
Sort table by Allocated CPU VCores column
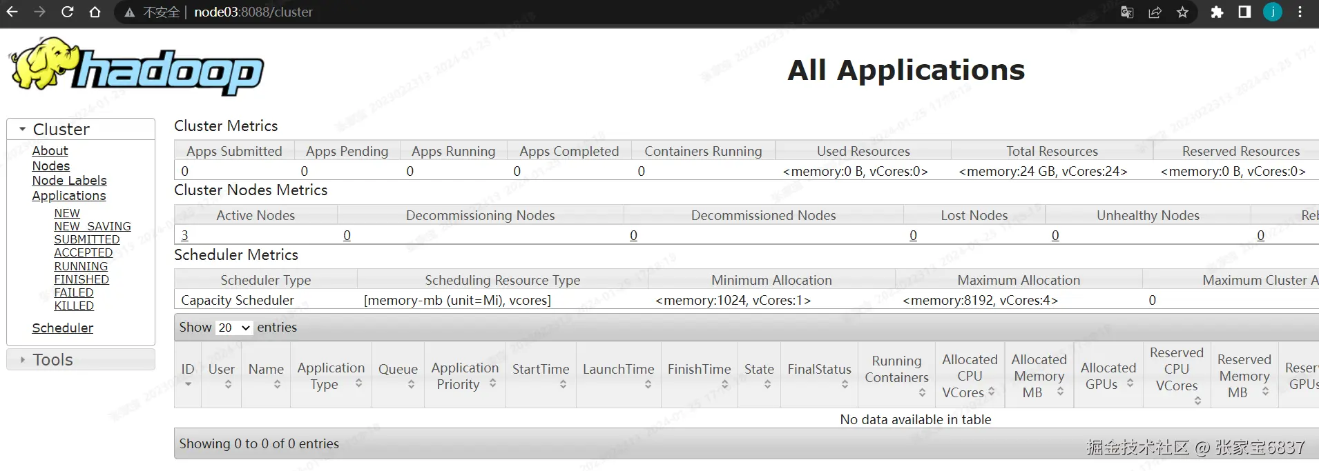970,374
